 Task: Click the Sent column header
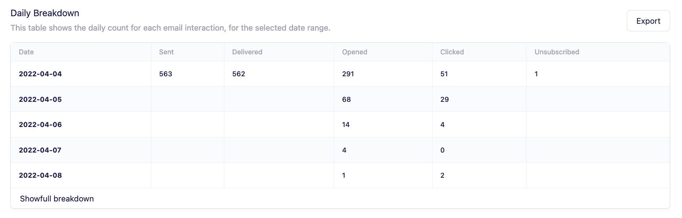click(166, 52)
